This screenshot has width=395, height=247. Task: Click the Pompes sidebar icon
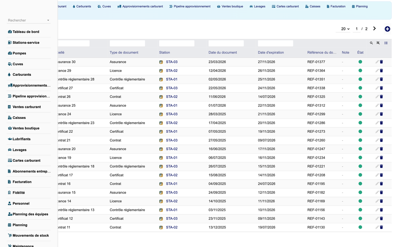click(x=10, y=53)
